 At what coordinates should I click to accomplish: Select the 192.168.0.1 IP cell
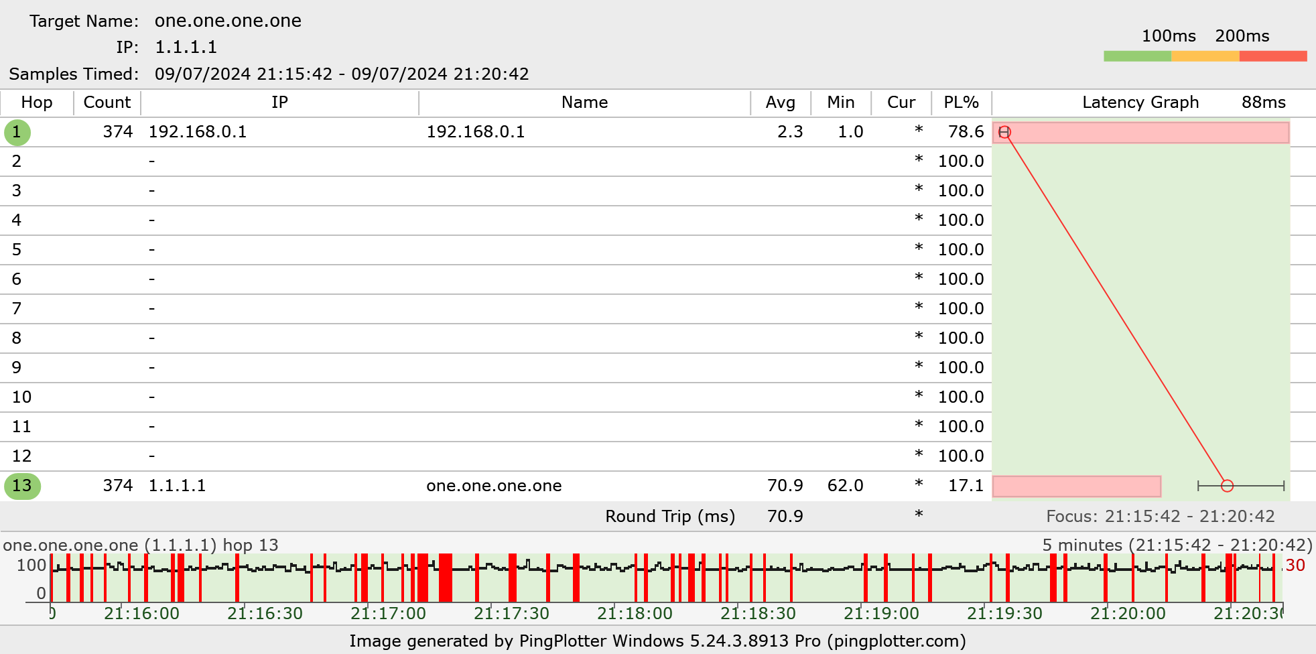point(198,132)
